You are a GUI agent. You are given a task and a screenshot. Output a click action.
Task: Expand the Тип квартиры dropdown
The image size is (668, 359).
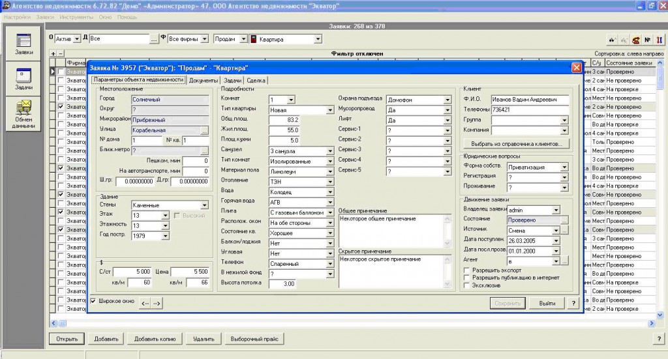329,110
